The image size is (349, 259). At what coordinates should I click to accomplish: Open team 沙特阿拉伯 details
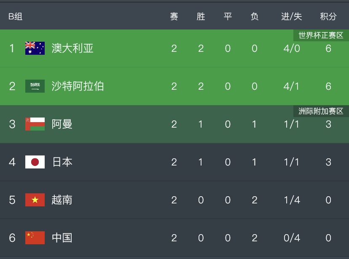coord(78,86)
